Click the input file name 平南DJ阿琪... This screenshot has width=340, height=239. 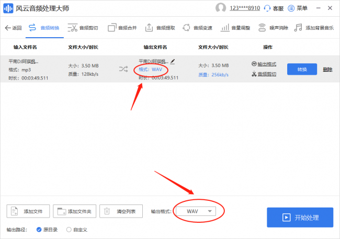(x=24, y=61)
